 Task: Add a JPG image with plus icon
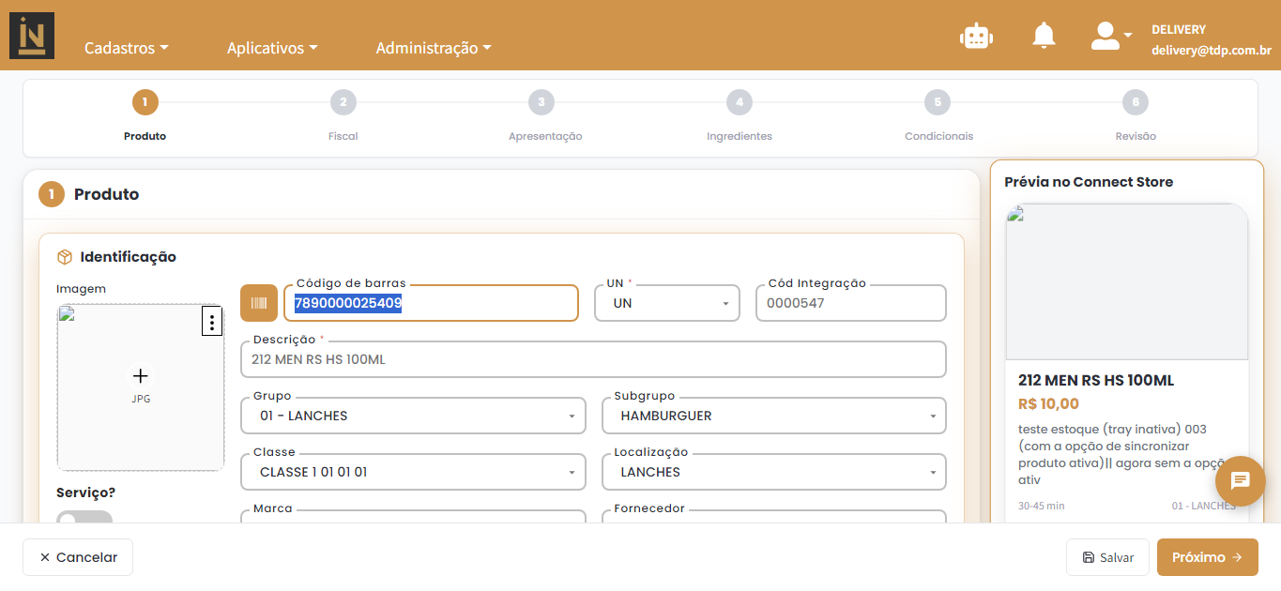141,376
